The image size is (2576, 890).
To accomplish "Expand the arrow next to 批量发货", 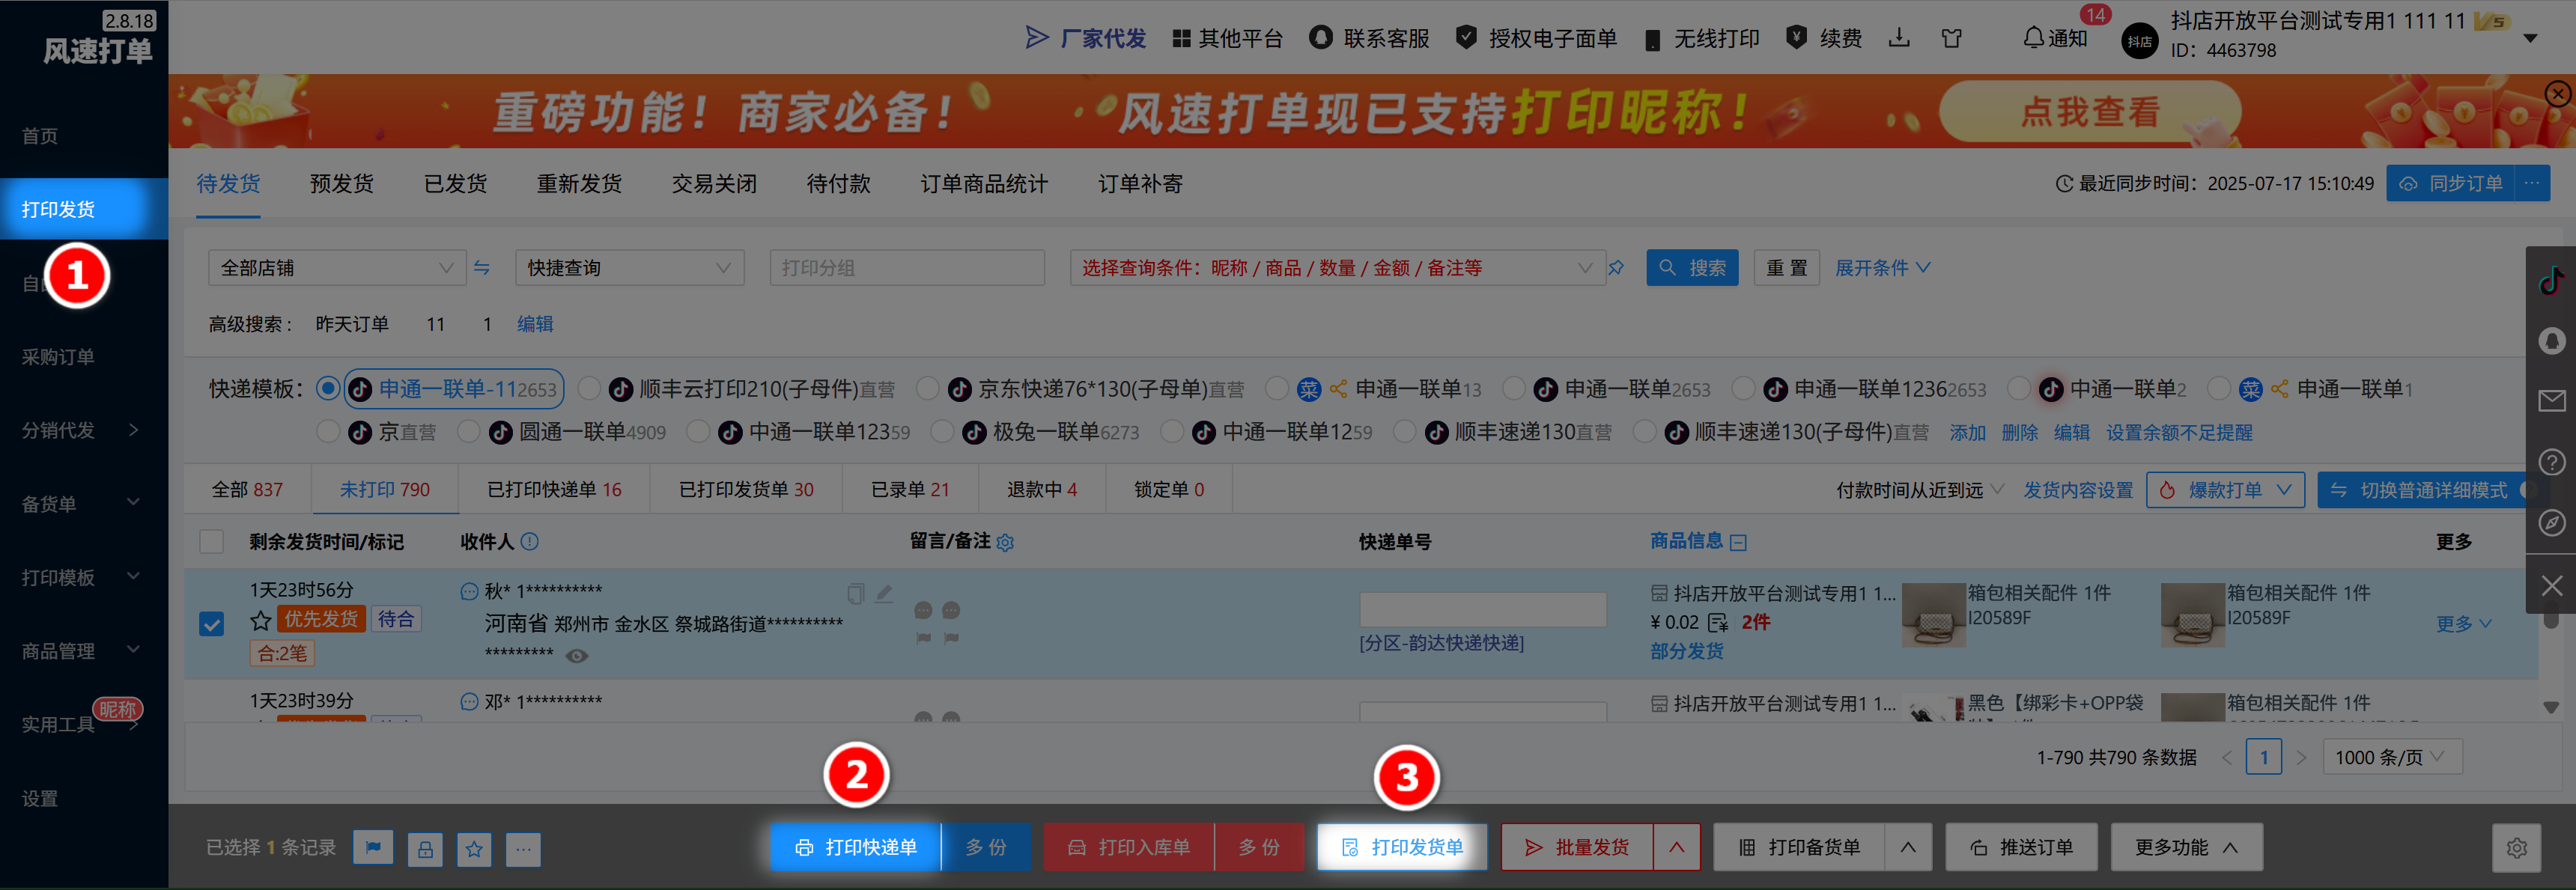I will pos(1676,847).
